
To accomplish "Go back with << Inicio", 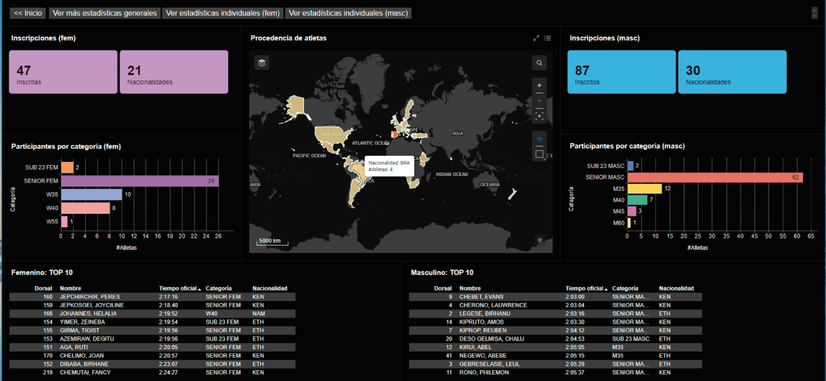I will pyautogui.click(x=28, y=13).
